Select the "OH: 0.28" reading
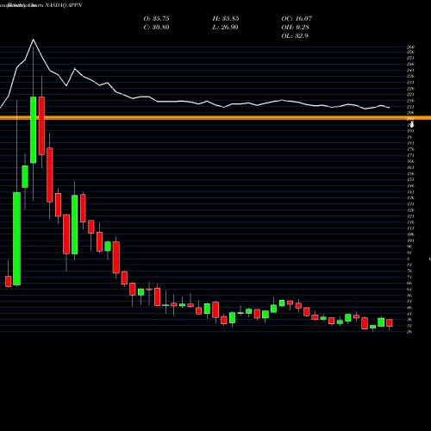The height and width of the screenshot is (431, 431). 295,28
